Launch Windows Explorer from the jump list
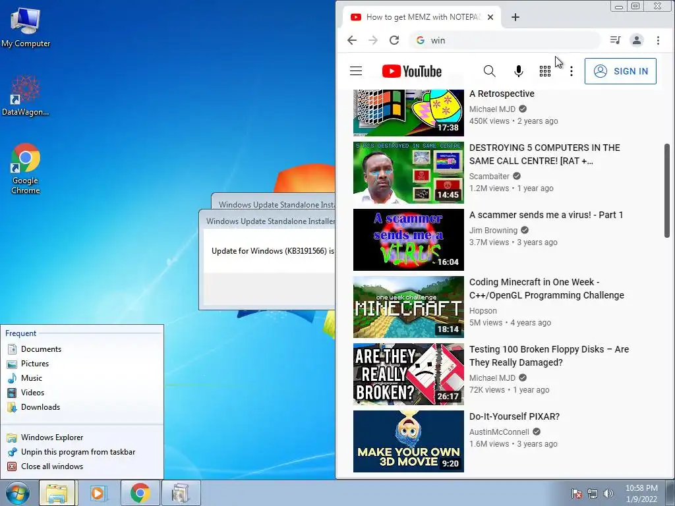The image size is (675, 506). (82, 437)
